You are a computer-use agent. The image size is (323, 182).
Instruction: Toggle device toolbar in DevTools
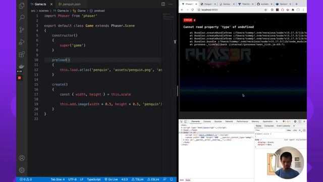click(x=186, y=121)
